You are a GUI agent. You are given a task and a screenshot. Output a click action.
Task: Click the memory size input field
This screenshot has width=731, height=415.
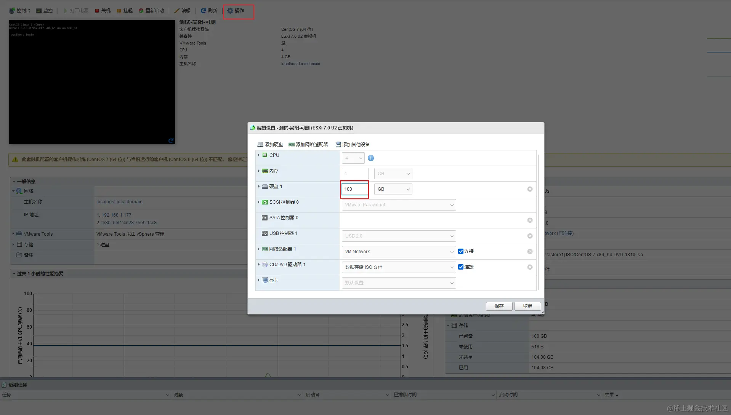355,174
